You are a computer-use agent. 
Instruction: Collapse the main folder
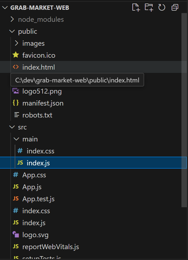(16, 139)
